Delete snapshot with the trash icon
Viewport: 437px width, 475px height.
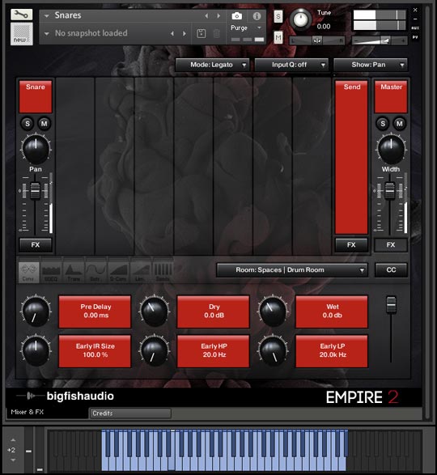coord(216,33)
